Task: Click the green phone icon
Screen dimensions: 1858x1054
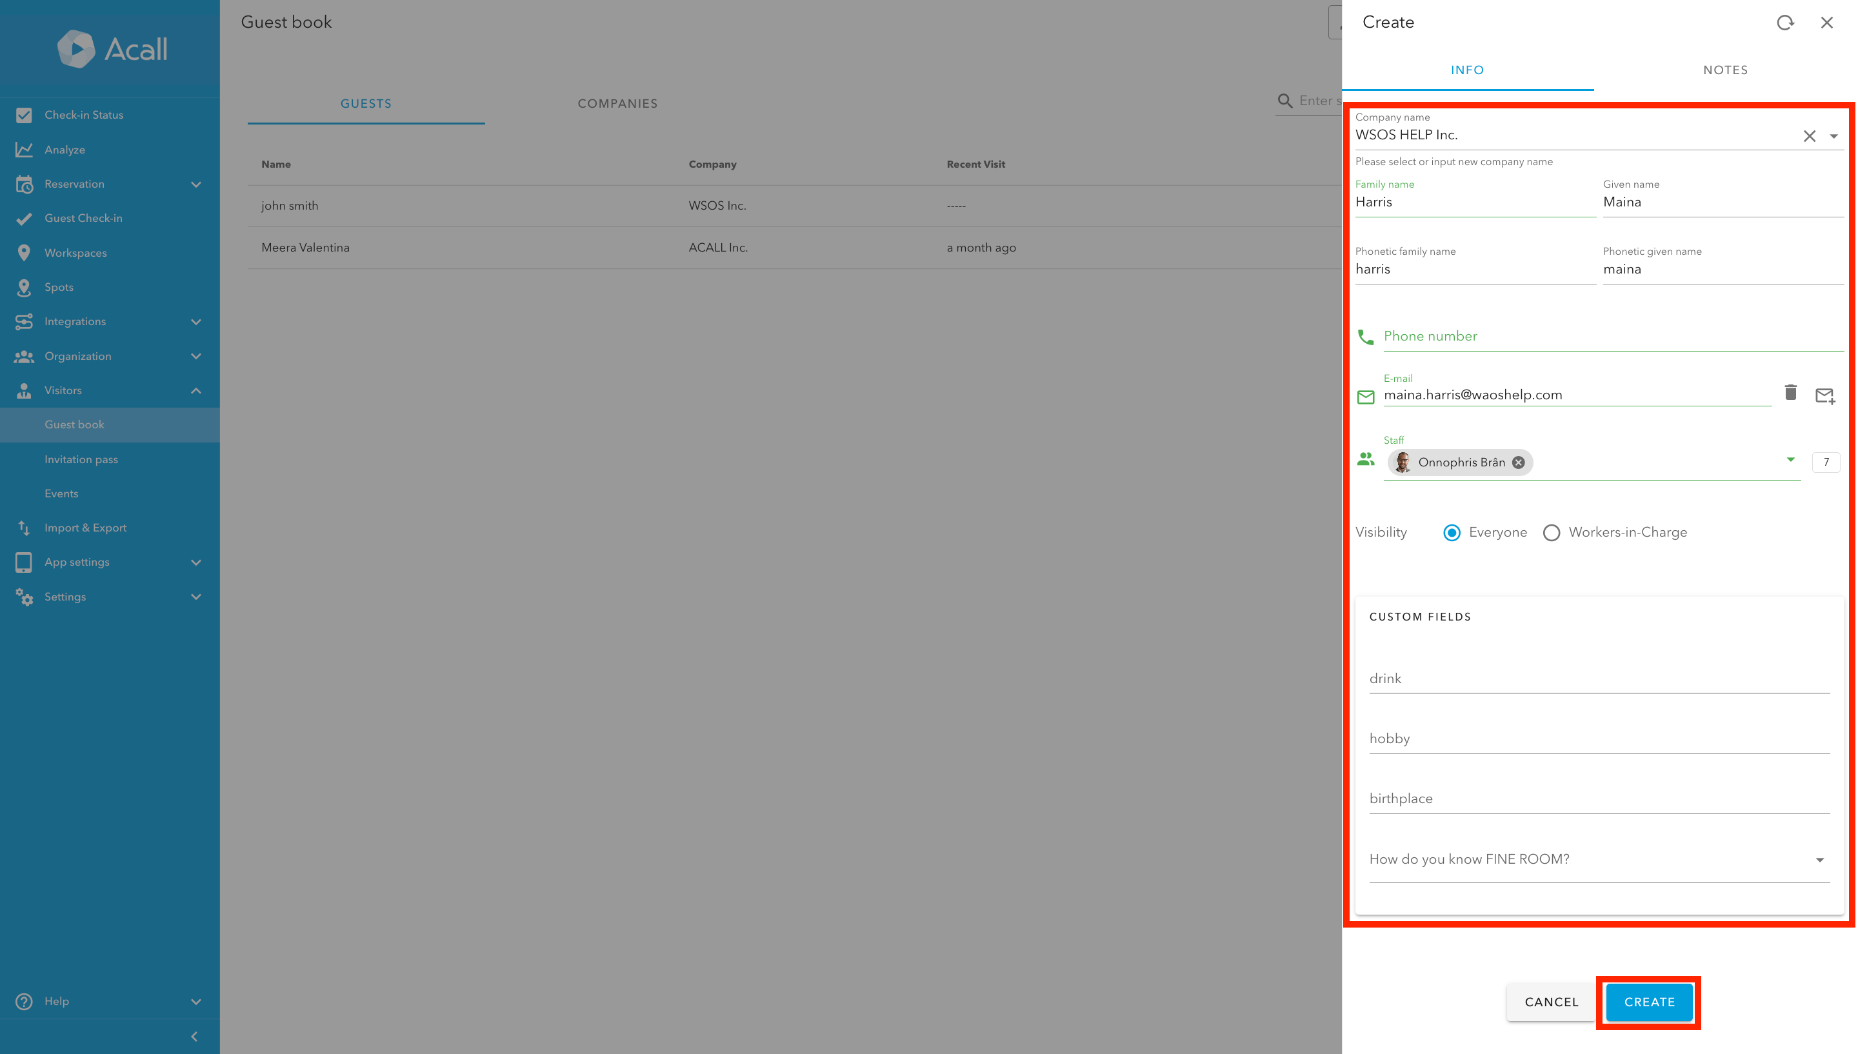Action: tap(1365, 337)
